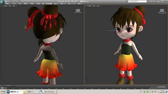Switch to the folder window taskbar button
Viewport: 168px width, 94px height.
pos(31,92)
